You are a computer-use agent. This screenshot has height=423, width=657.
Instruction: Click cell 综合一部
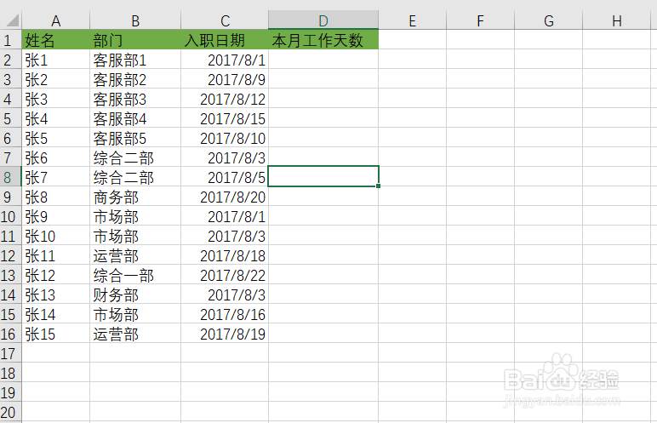pos(135,275)
